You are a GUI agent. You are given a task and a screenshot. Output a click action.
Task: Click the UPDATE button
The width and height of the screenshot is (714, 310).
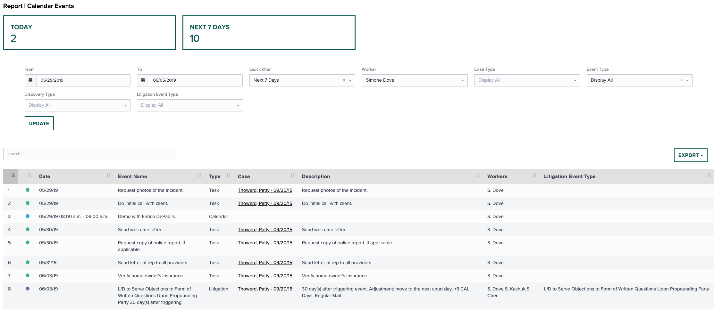click(39, 123)
